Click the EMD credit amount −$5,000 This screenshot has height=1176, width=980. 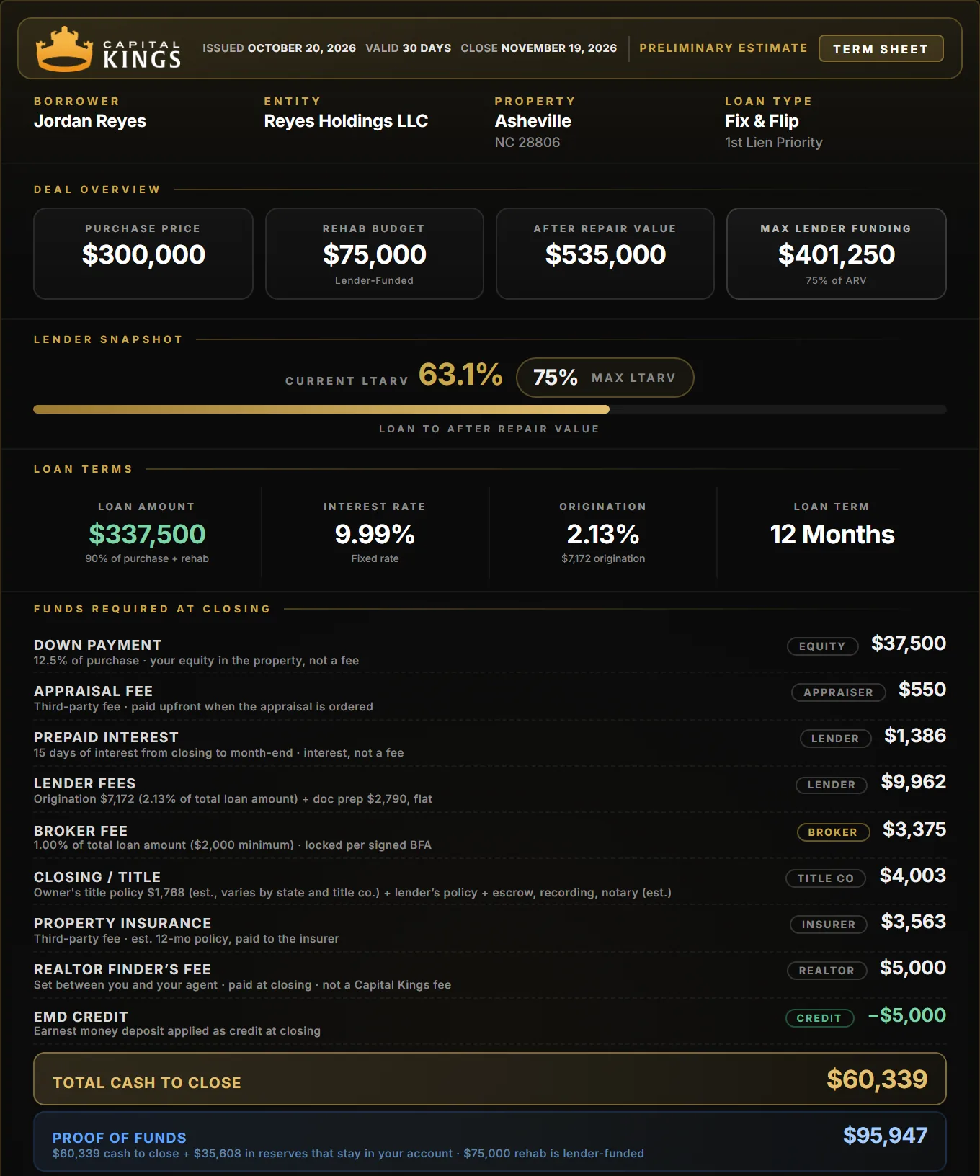[x=907, y=1015]
